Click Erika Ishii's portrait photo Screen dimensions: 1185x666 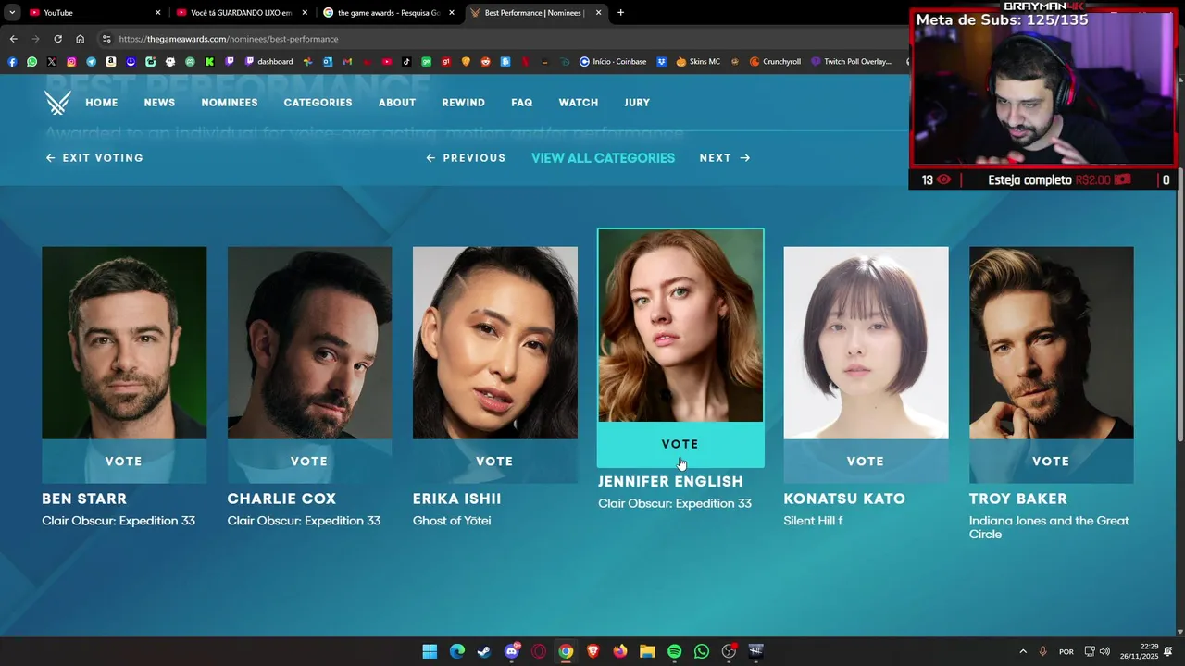pyautogui.click(x=494, y=342)
